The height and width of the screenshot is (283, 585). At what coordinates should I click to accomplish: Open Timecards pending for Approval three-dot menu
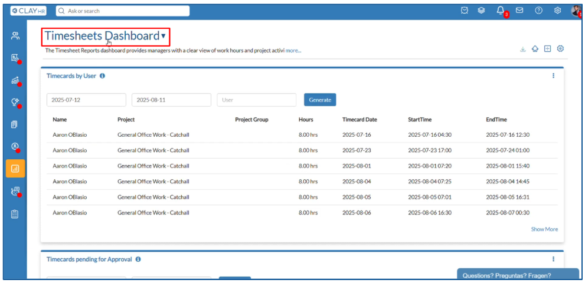click(x=553, y=259)
